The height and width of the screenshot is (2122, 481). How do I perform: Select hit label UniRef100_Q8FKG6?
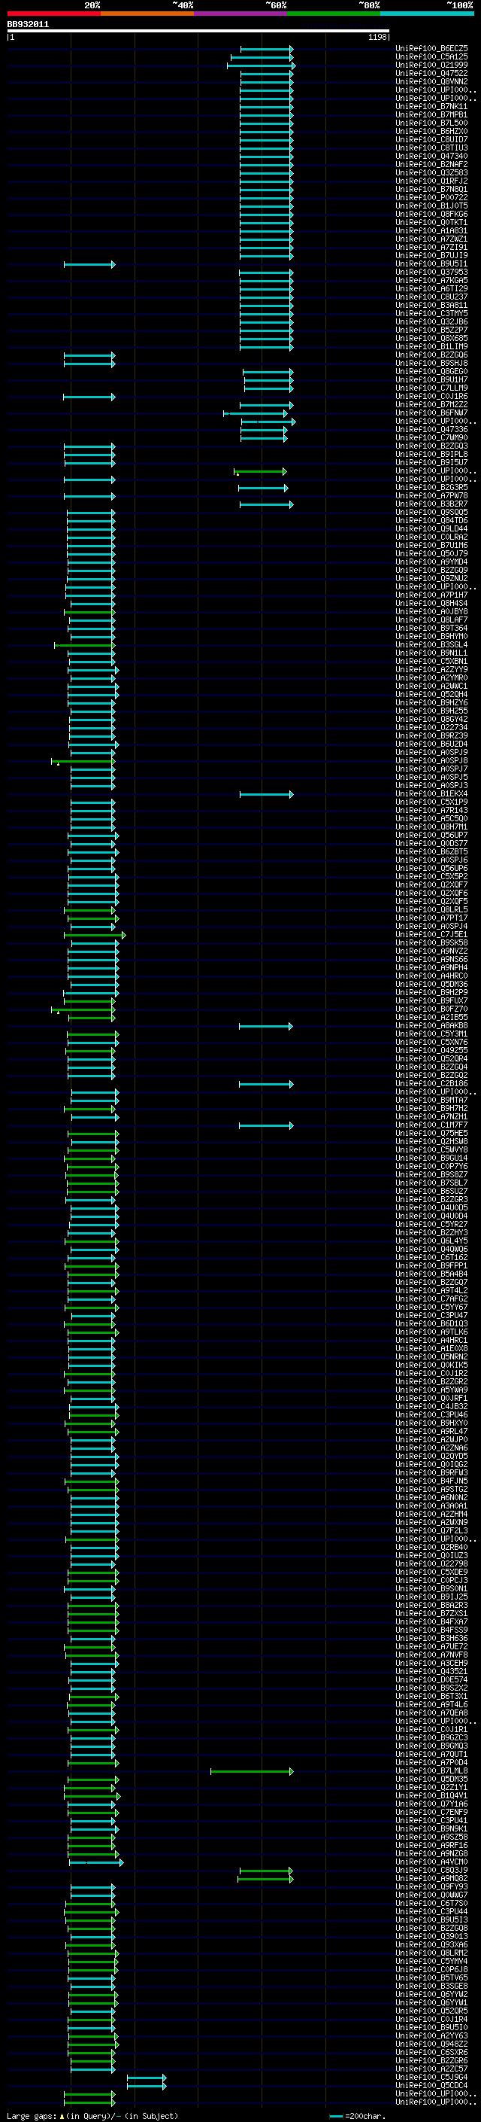point(431,215)
